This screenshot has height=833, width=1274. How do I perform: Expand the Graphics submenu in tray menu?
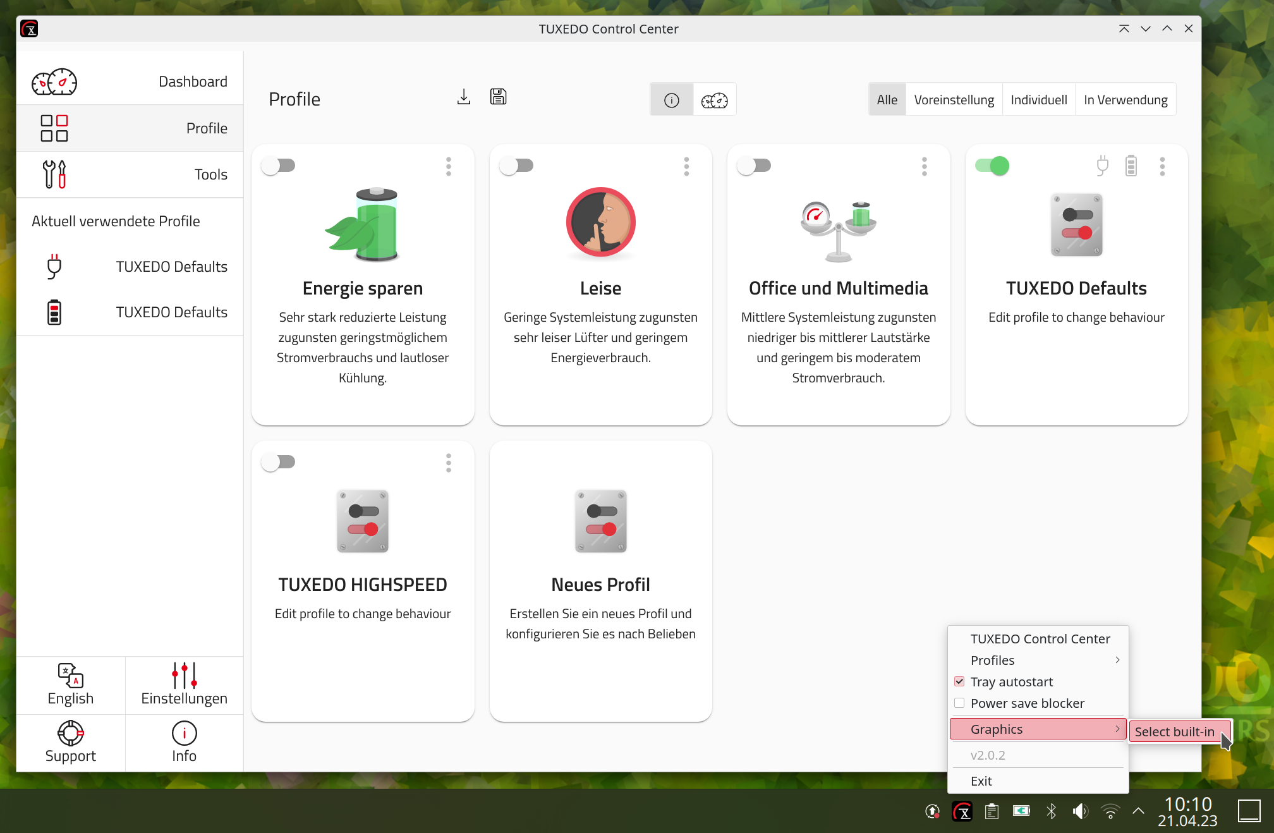(1038, 729)
